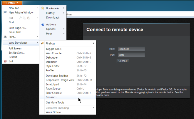Image resolution: width=194 pixels, height=119 pixels.
Task: Open Scratchpad menu entry
Action: [x=68, y=84]
